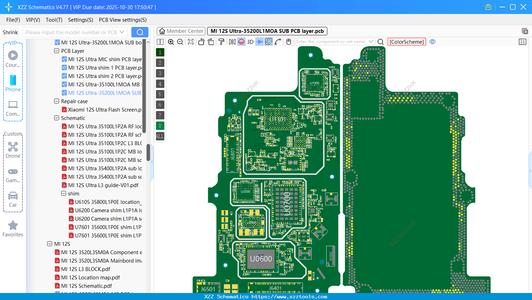Collapse the Schematic tree section

click(56, 118)
